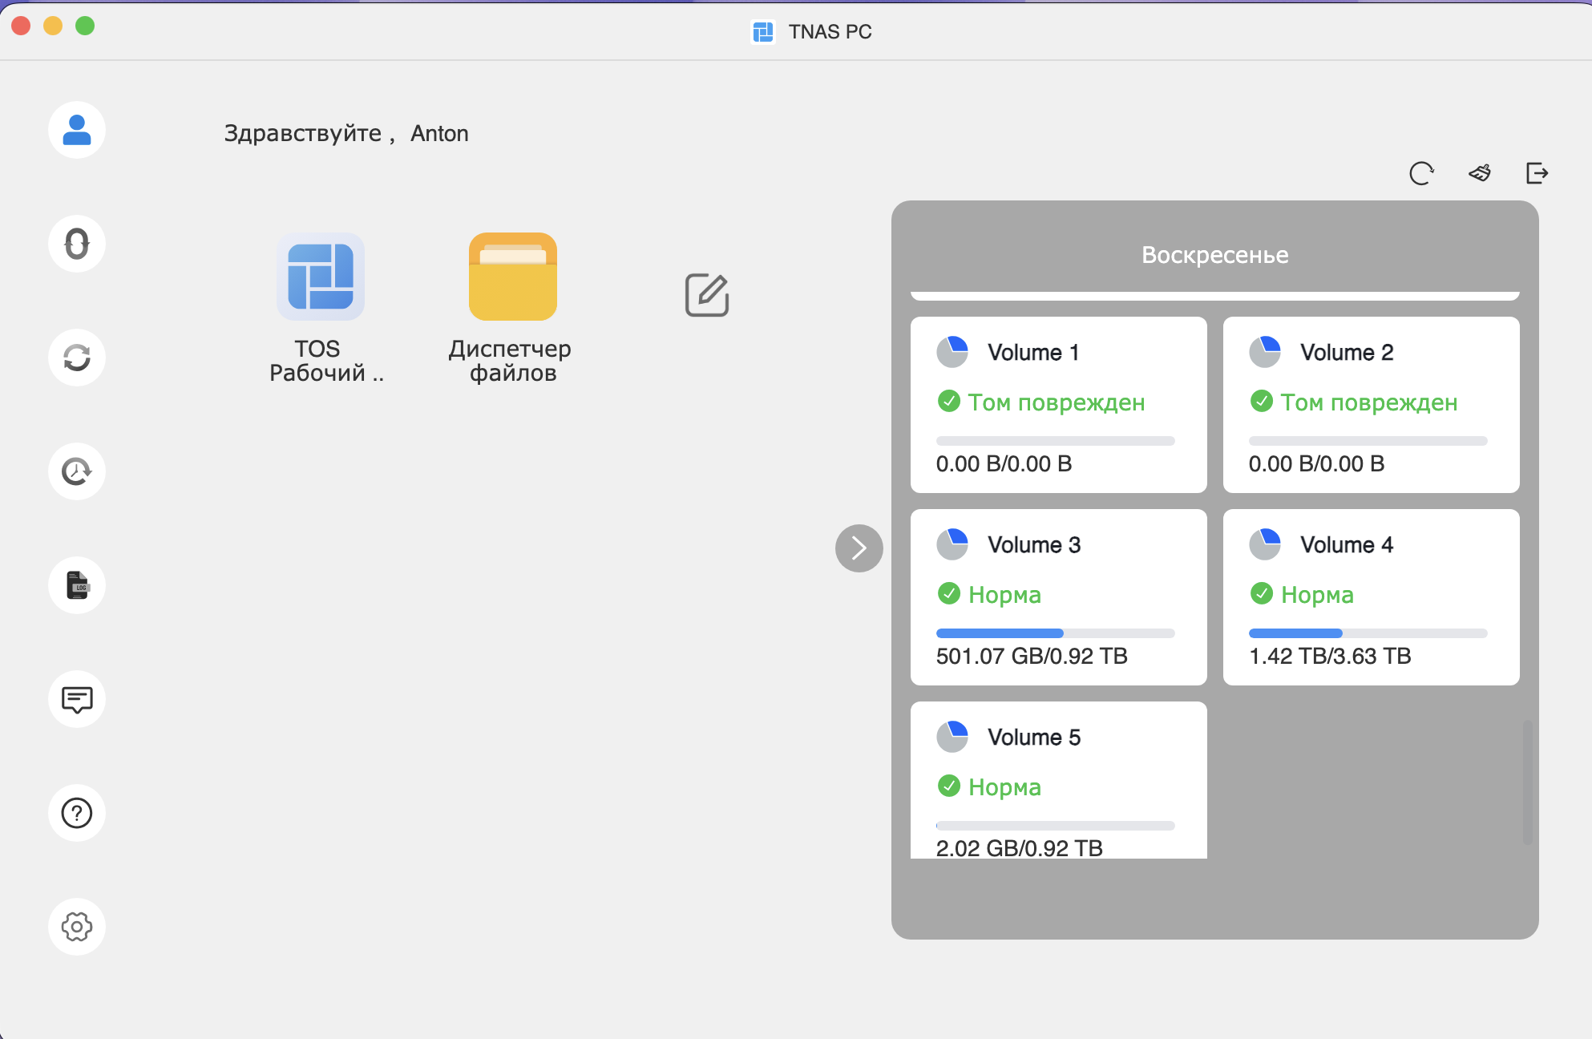Image resolution: width=1592 pixels, height=1039 pixels.
Task: Click the Volume 4 title text
Action: pyautogui.click(x=1347, y=544)
